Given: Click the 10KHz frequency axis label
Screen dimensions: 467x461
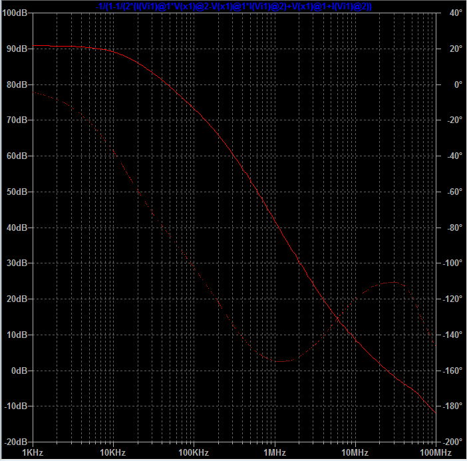Looking at the screenshot, I should point(113,452).
